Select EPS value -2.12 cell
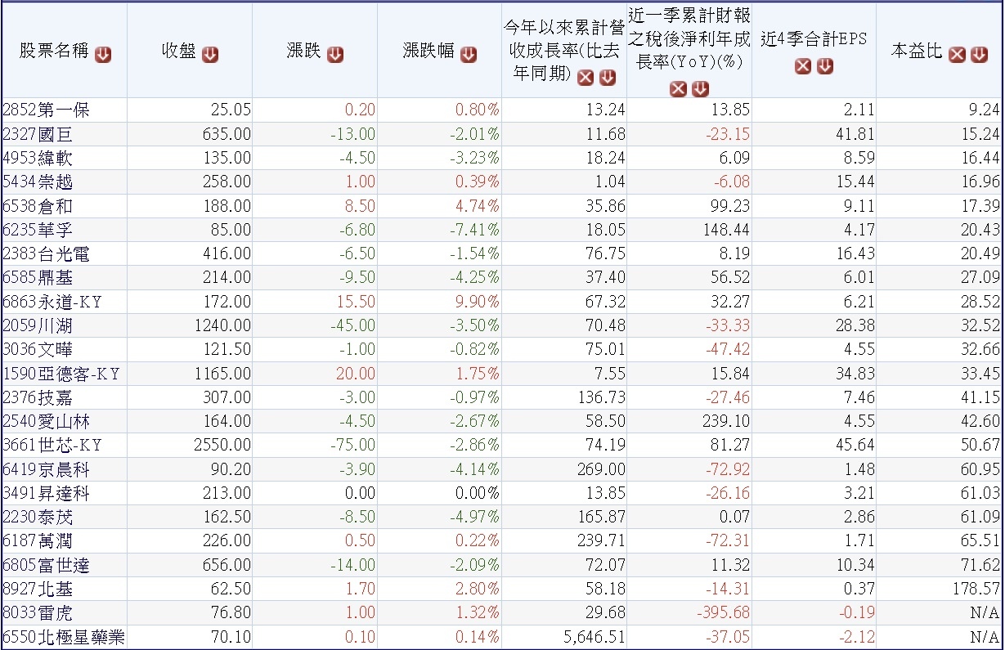The height and width of the screenshot is (650, 1005). pyautogui.click(x=814, y=637)
